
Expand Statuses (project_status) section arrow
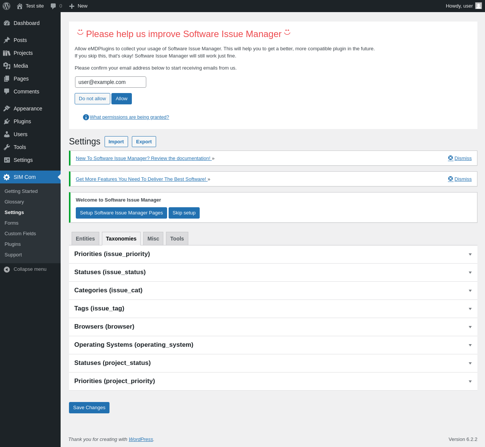pos(470,363)
